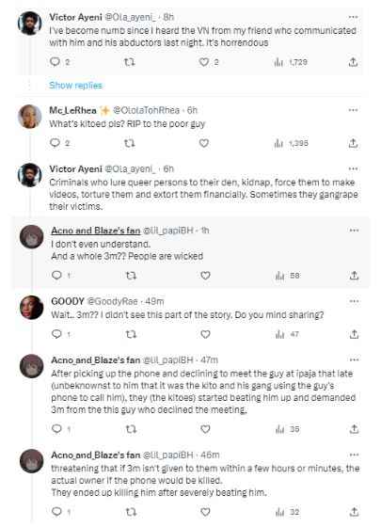Viewport: 381px width, 527px height.
Task: Like the 47m 'After picking up the phone' tweet
Action: pos(205,429)
